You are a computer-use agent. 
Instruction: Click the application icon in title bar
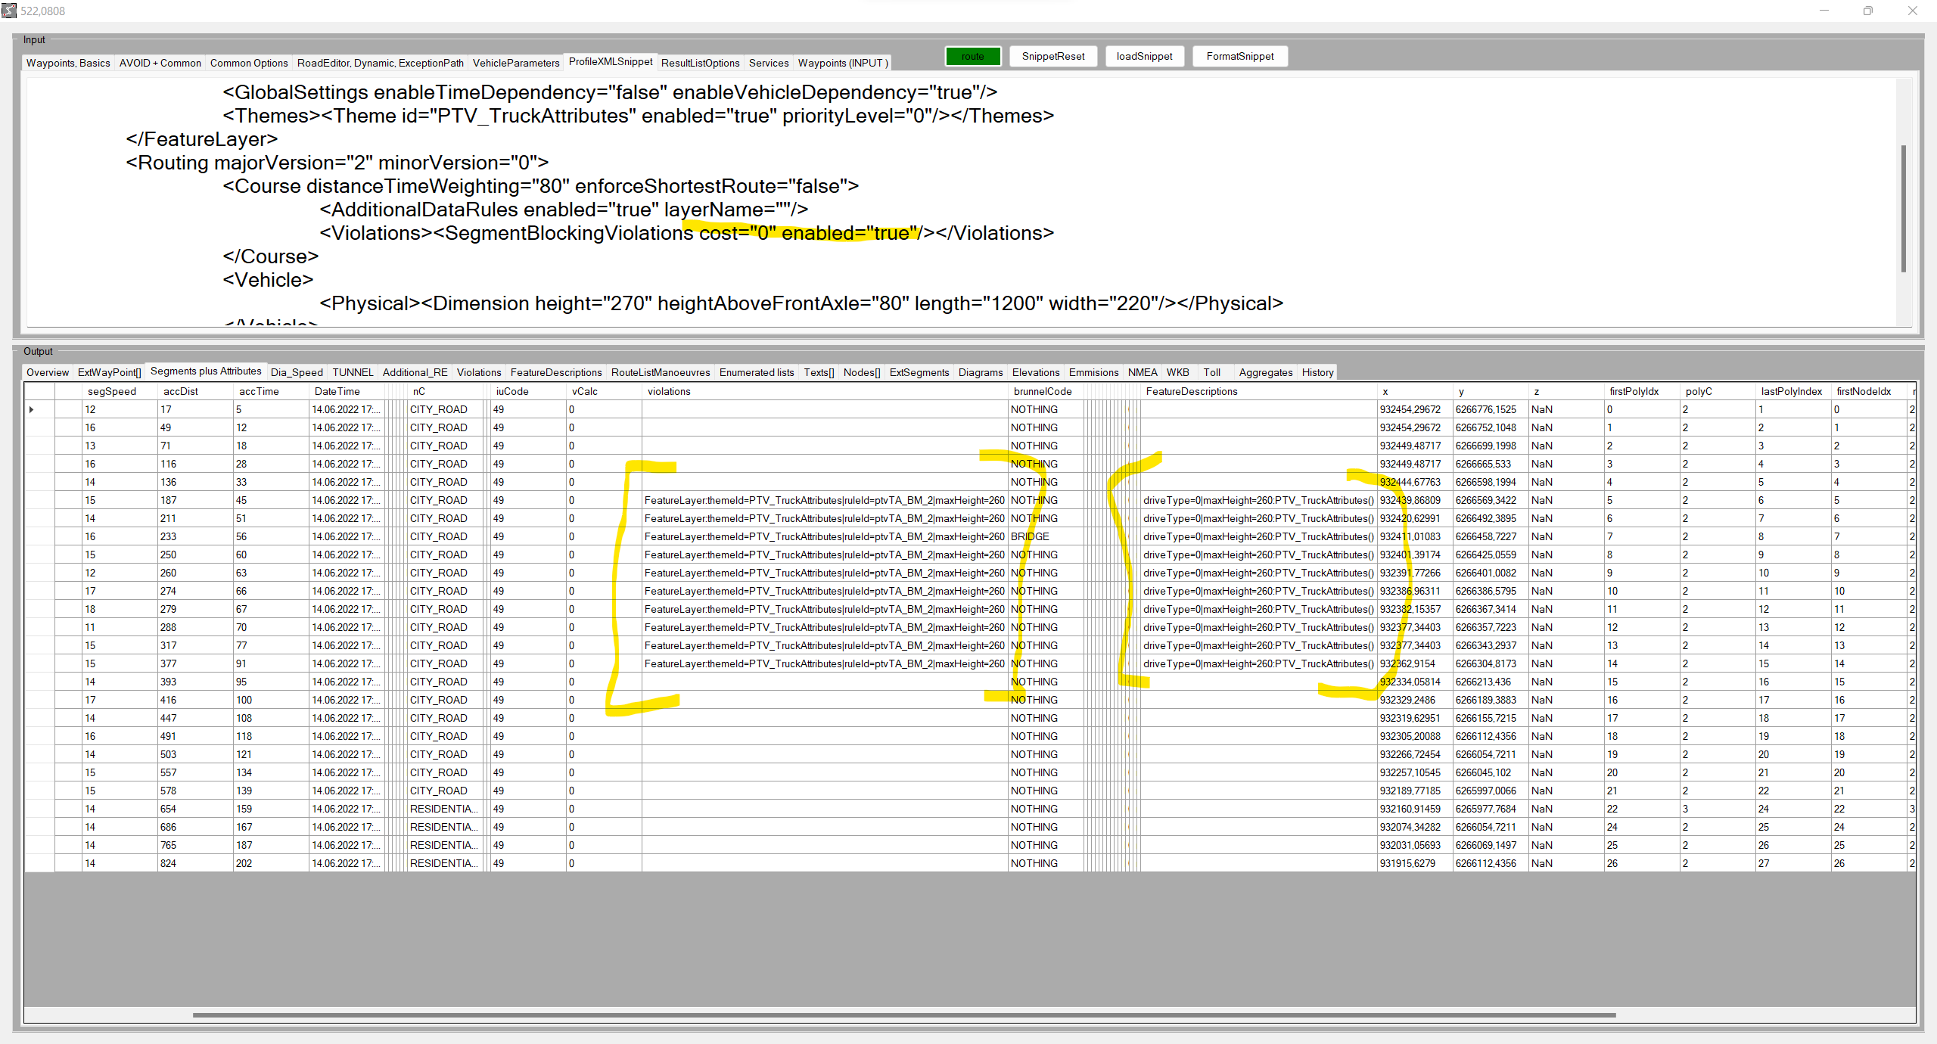coord(9,11)
